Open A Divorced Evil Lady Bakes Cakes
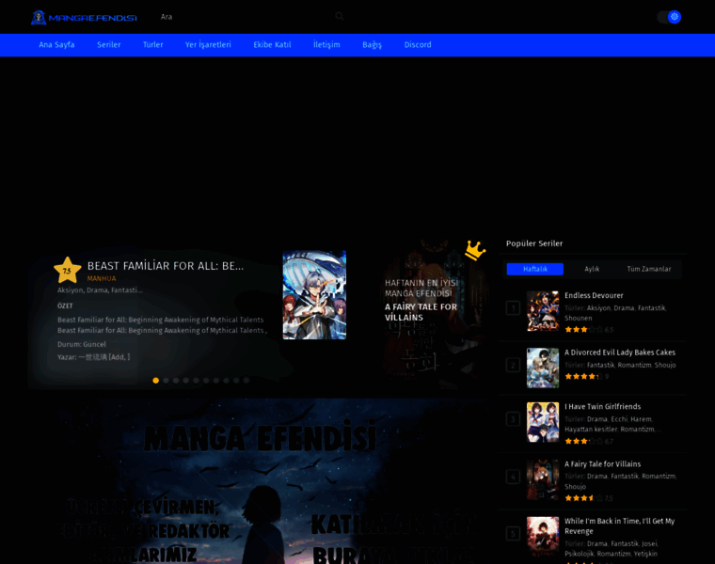 coord(620,352)
